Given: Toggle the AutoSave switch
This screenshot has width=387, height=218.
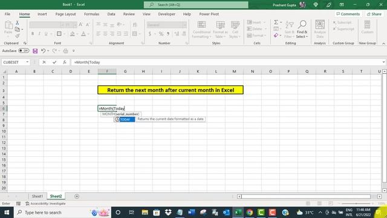Looking at the screenshot, I should coord(24,51).
